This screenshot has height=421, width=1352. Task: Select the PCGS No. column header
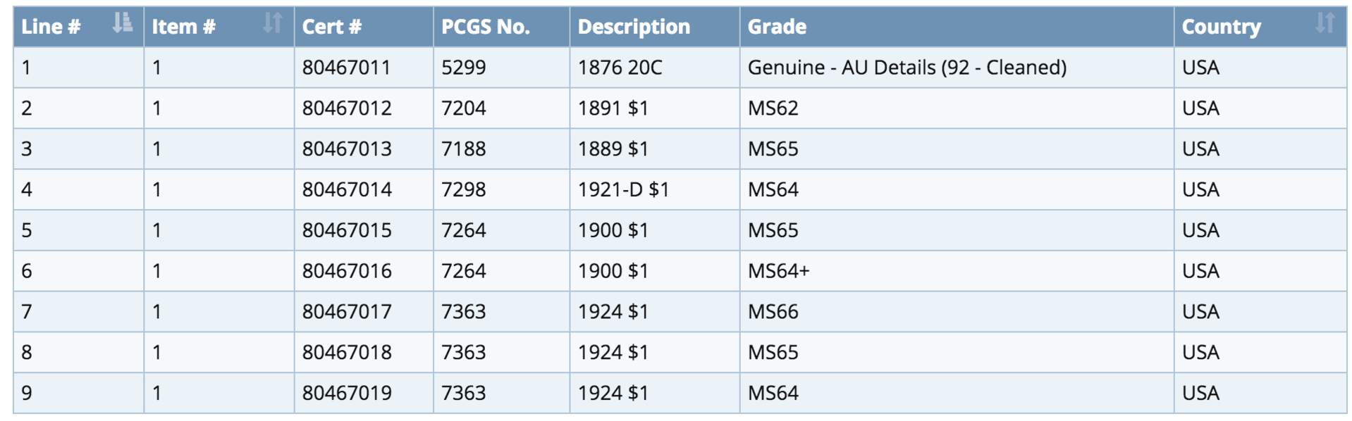pos(502,27)
